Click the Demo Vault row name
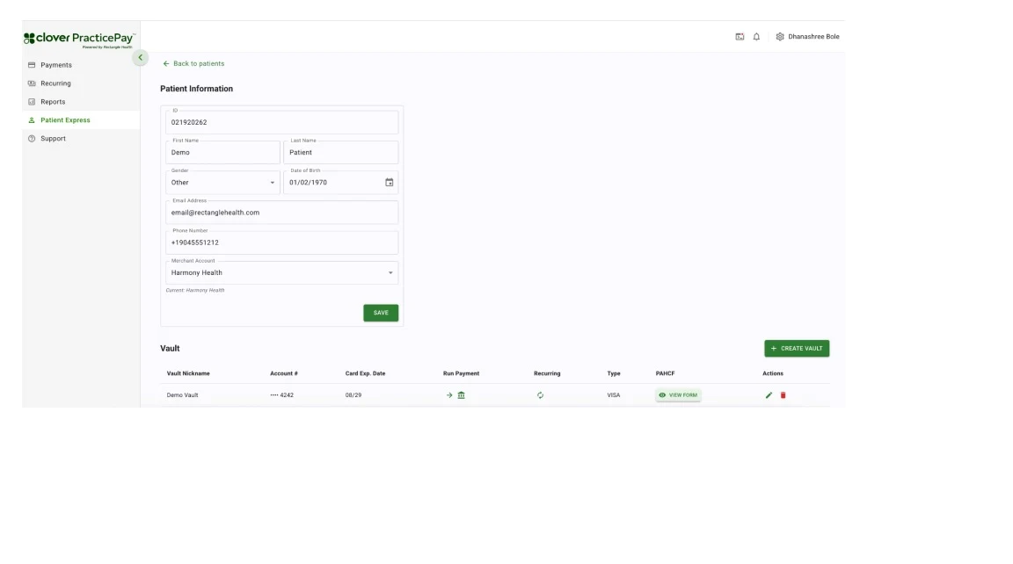Image resolution: width=1013 pixels, height=564 pixels. [182, 395]
